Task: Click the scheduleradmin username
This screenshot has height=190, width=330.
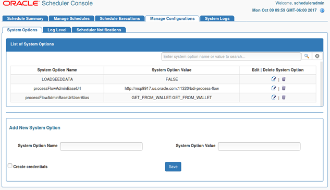Action: tap(309, 3)
